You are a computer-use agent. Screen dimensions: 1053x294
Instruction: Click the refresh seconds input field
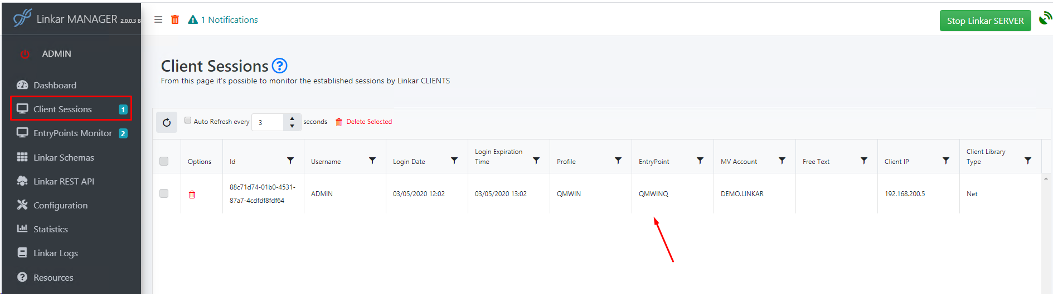pos(268,122)
